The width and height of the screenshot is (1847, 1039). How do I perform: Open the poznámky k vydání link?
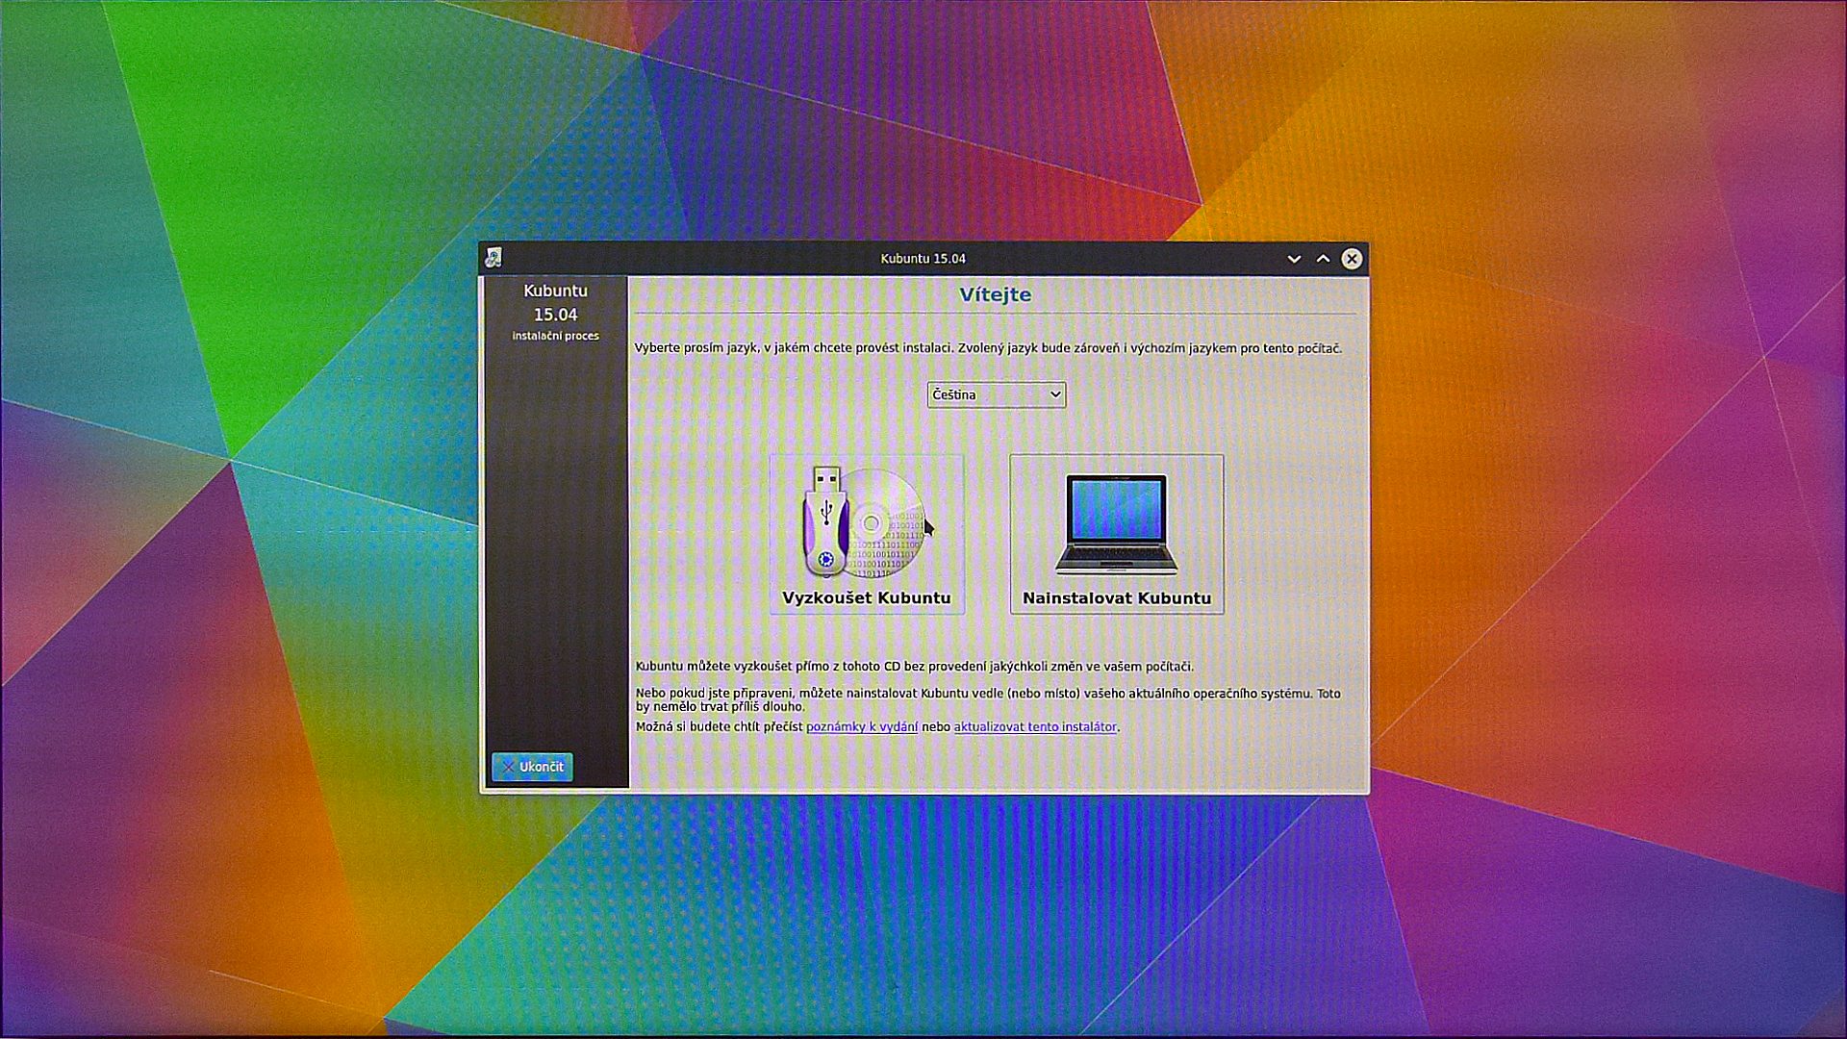pyautogui.click(x=862, y=726)
